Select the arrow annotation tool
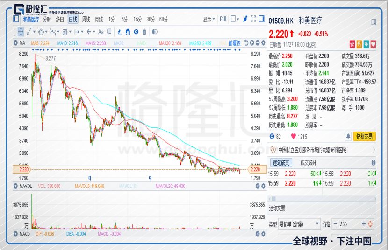 (89, 32)
